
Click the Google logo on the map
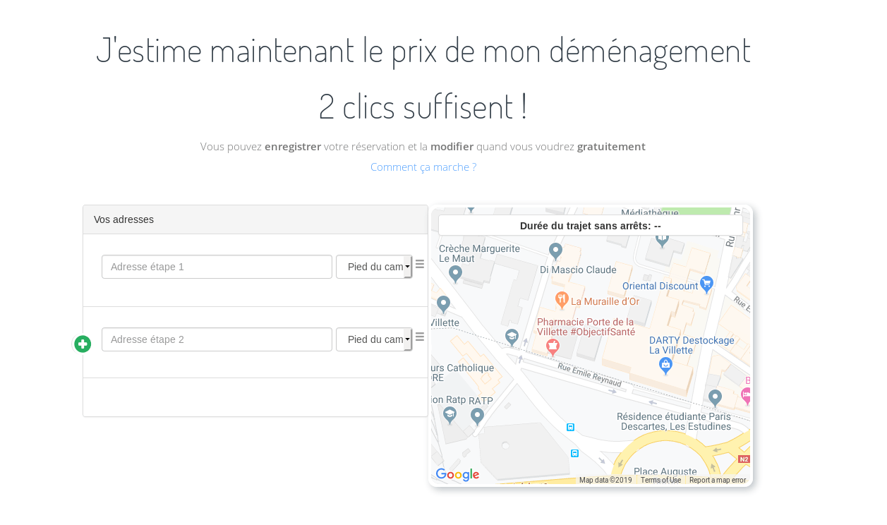pos(457,475)
